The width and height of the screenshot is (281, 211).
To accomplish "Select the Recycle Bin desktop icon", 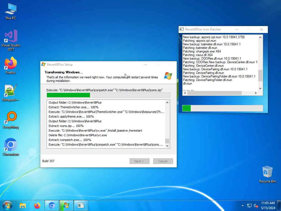I will pos(267,174).
